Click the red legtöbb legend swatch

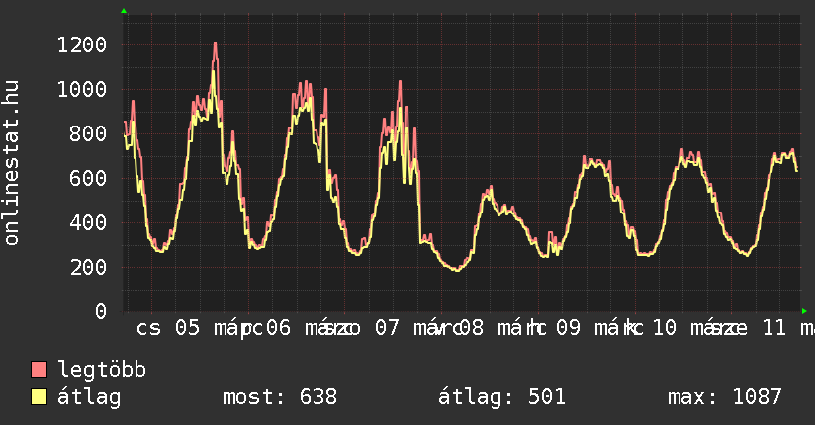pyautogui.click(x=40, y=370)
